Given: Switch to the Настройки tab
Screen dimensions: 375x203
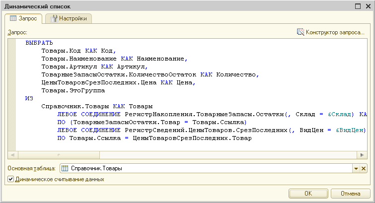Looking at the screenshot, I should [69, 18].
